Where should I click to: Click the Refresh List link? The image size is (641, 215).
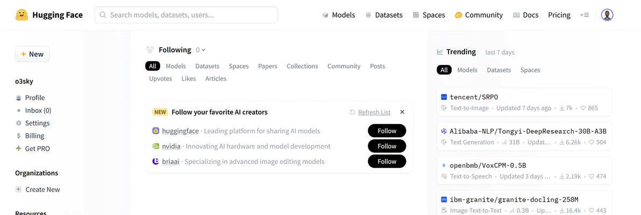tap(374, 112)
